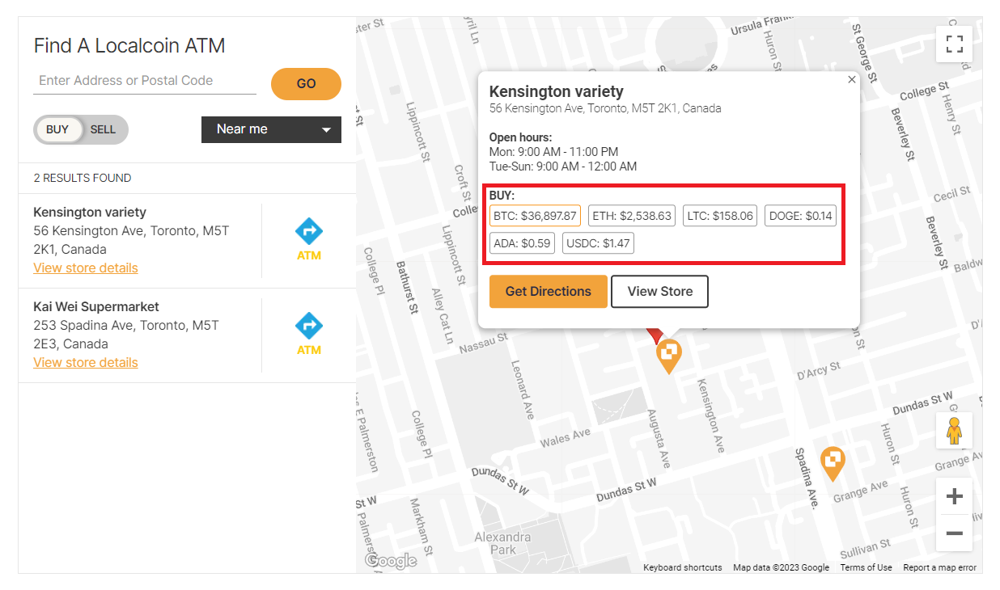Image resolution: width=1000 pixels, height=590 pixels.
Task: Select the map pin near Kensington Ave
Action: (x=668, y=356)
